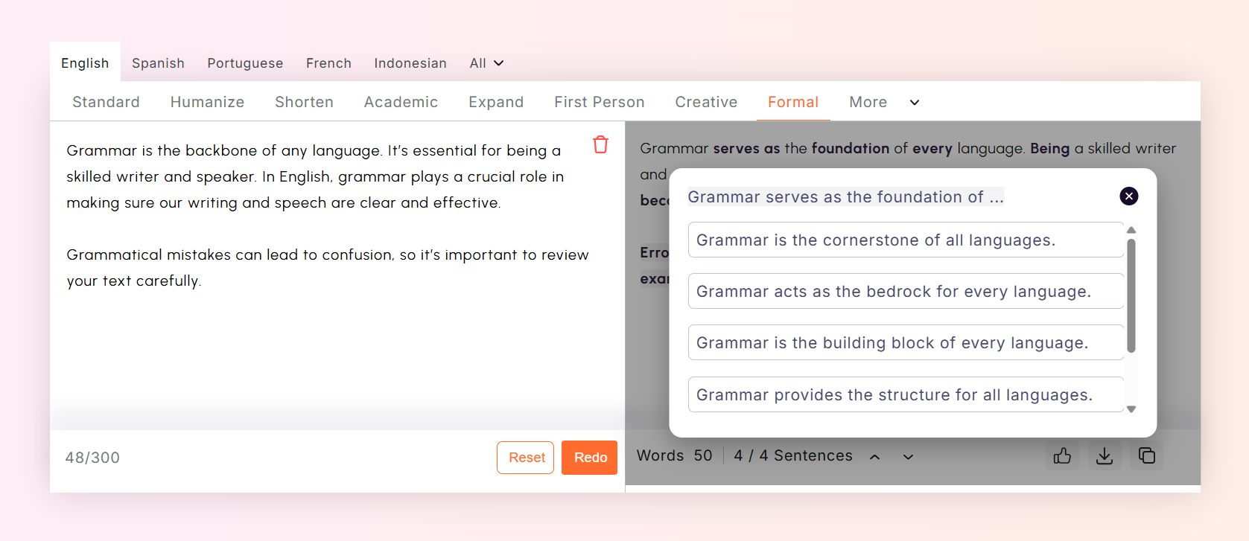
Task: Choose the First Person mode
Action: point(600,102)
